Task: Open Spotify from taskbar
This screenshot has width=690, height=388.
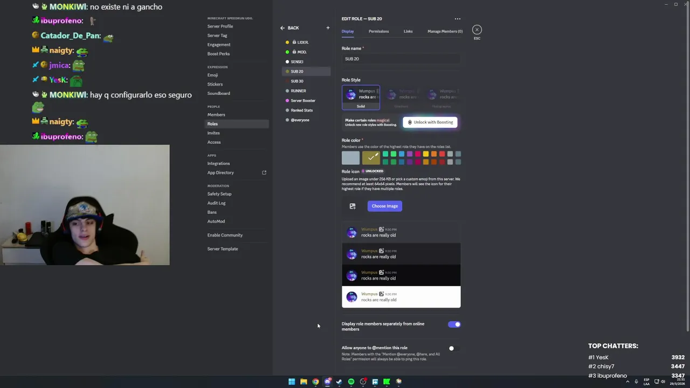Action: click(x=351, y=382)
